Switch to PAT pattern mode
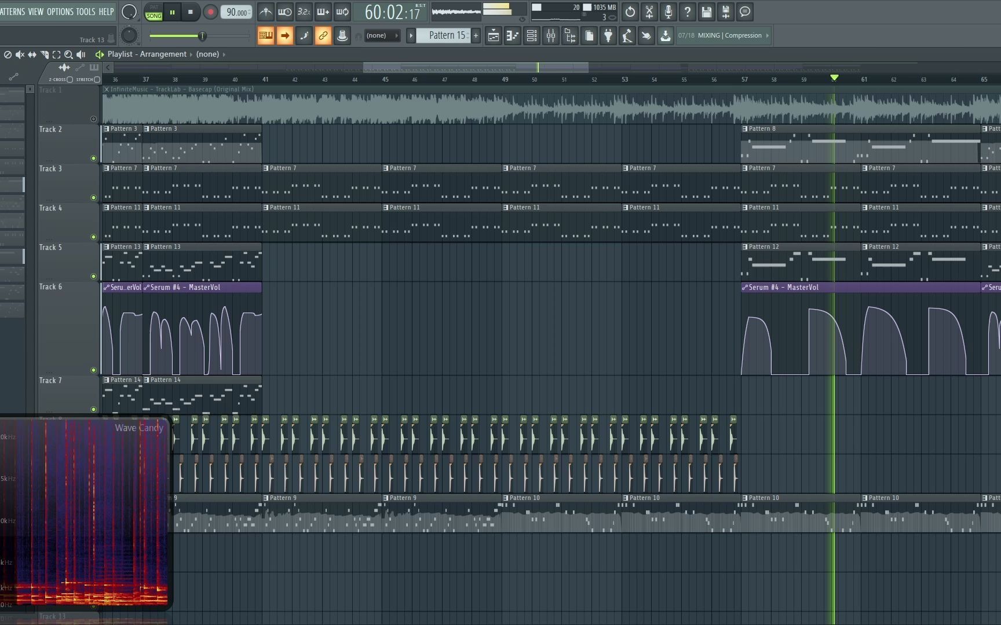This screenshot has height=625, width=1001. (x=154, y=8)
